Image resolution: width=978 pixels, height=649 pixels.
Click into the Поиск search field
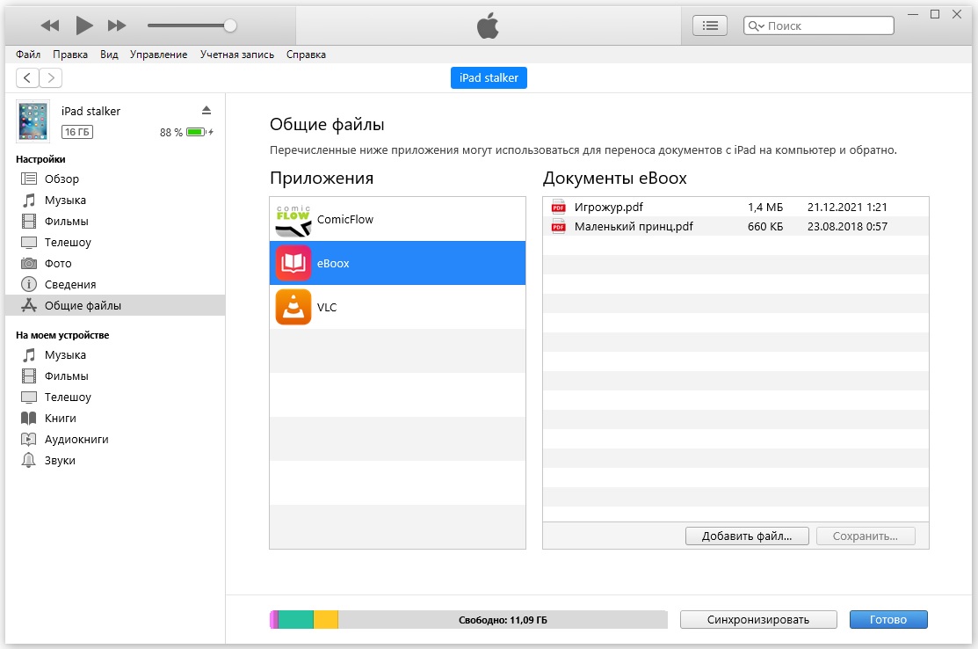pos(818,26)
